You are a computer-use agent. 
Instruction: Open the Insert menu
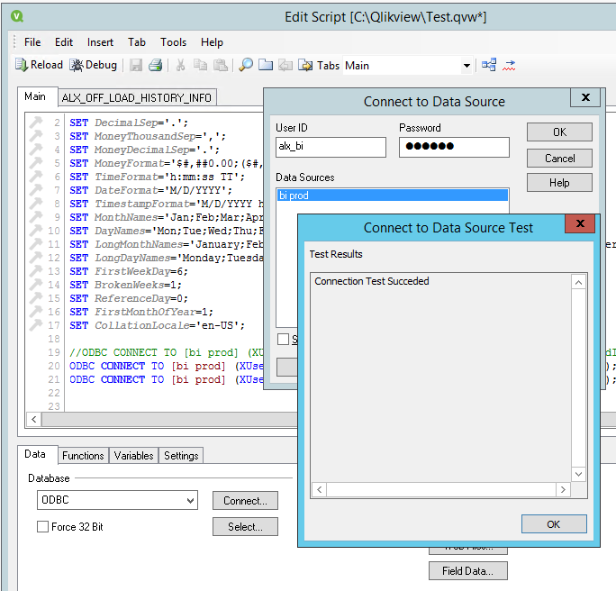pyautogui.click(x=100, y=42)
